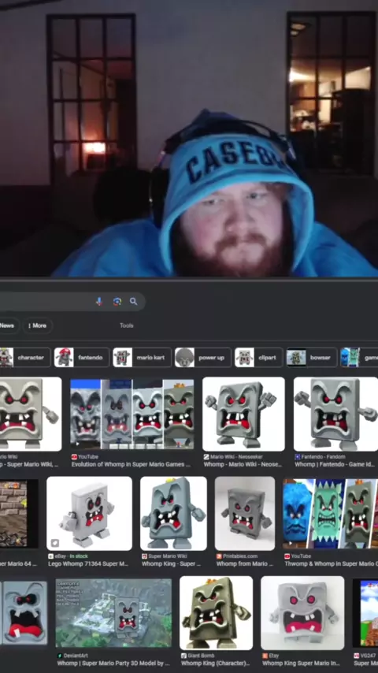This screenshot has width=378, height=673.
Task: Open the Fantendo Fandom Whomp image
Action: [x=336, y=414]
